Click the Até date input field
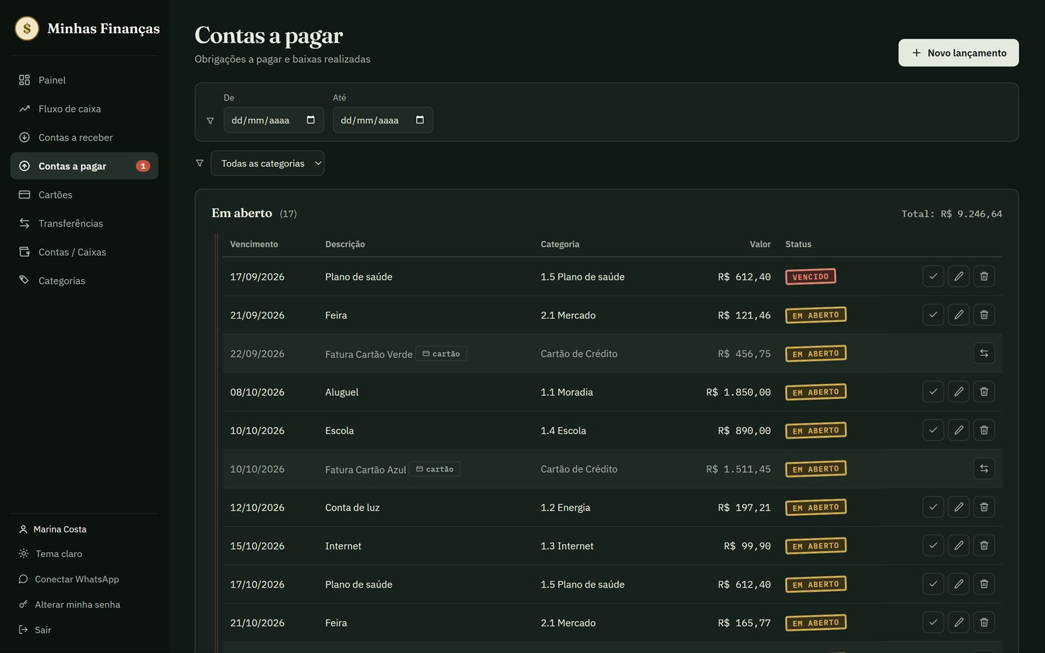Screen dimensions: 1045x653 pyautogui.click(x=383, y=120)
